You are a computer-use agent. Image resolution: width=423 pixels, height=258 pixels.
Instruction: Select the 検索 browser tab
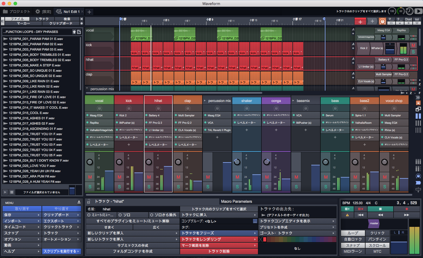(67, 19)
